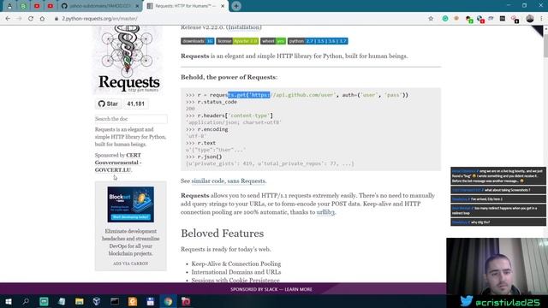548x308 pixels.
Task: Open a new browser tab
Action: [x=236, y=6]
